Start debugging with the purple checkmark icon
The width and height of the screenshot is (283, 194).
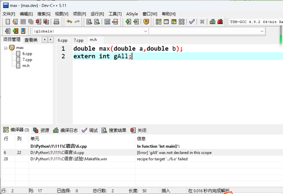[192, 22]
